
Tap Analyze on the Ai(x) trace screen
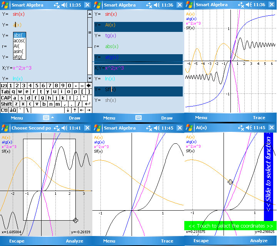click(x=259, y=241)
